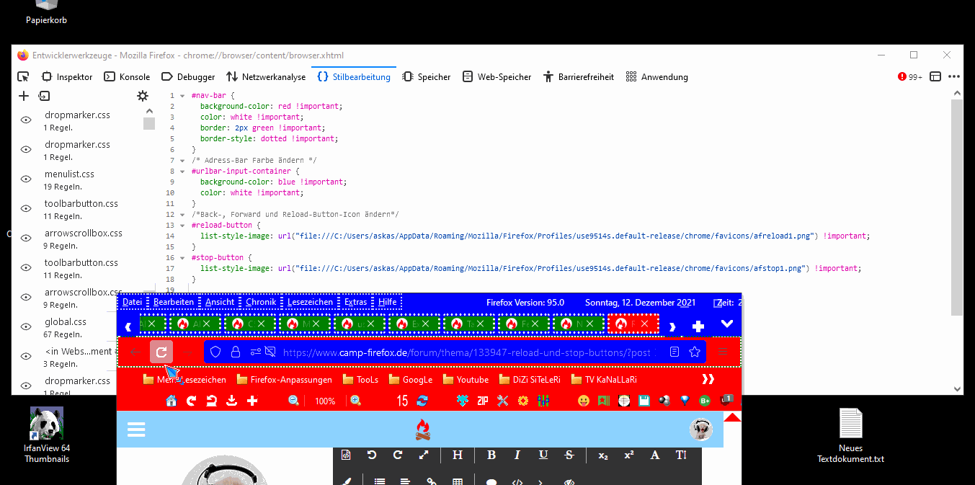Create a new stylesheet with plus icon

(x=24, y=96)
